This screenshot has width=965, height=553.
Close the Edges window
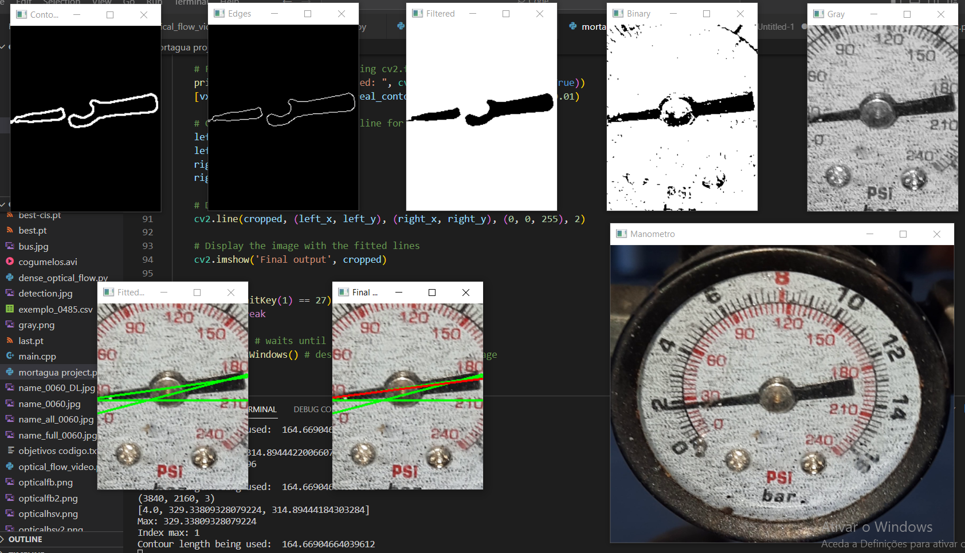pos(342,13)
